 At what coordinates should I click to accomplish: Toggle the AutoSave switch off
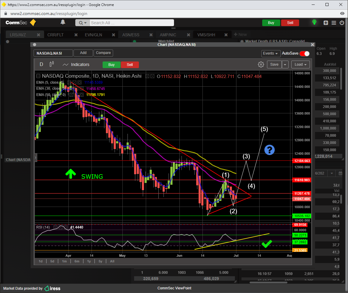click(304, 53)
